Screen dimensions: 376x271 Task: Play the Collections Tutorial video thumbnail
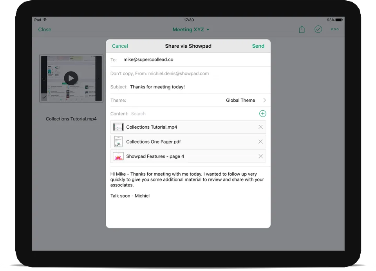click(71, 78)
